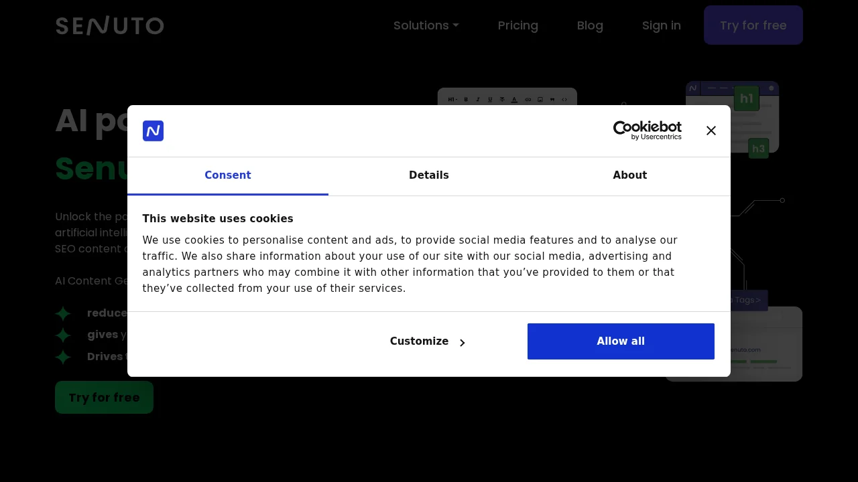Click the Sign in link
Viewport: 858px width, 482px height.
pos(661,25)
